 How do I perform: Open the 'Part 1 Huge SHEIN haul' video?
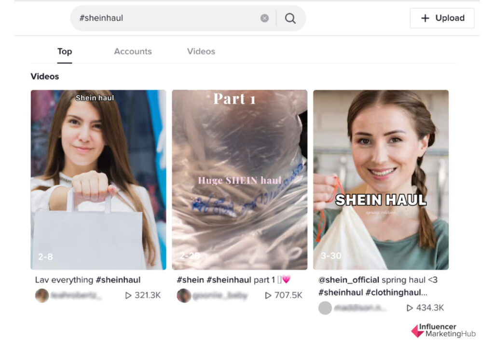pyautogui.click(x=239, y=180)
